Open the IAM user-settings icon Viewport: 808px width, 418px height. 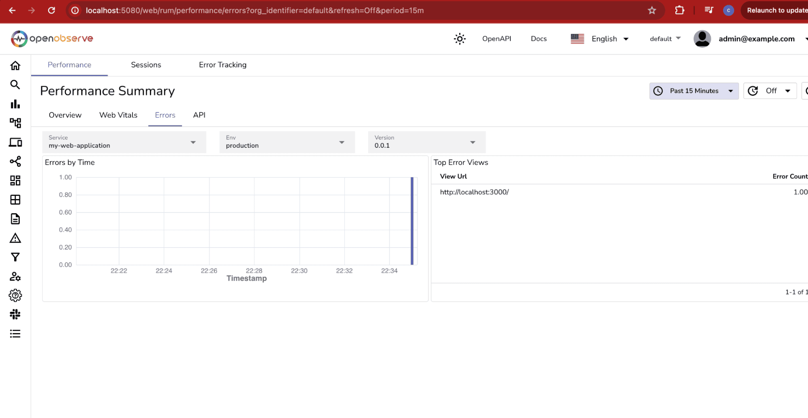15,276
